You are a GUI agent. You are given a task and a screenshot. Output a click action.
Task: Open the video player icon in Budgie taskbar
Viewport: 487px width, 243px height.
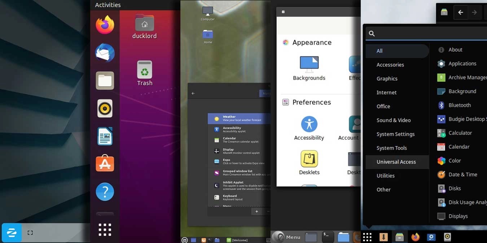pos(431,237)
